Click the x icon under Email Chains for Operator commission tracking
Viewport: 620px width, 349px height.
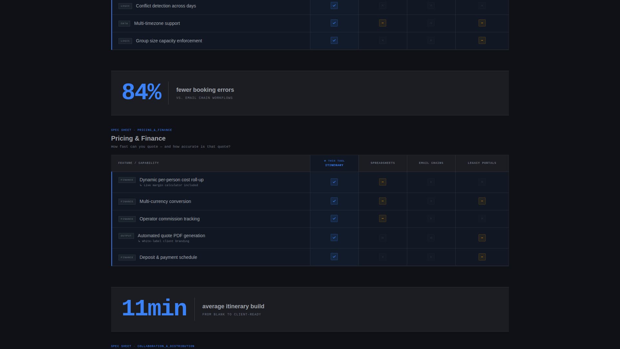(x=431, y=219)
